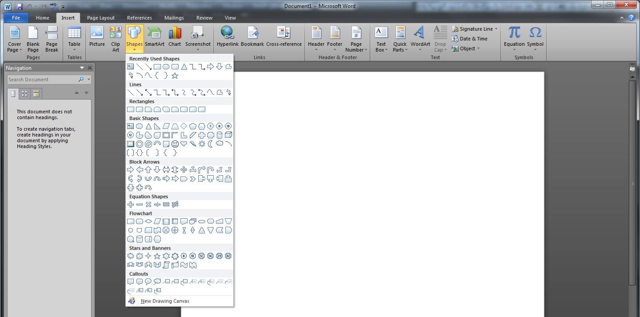Pick the Rounded Rectangle in Rectangles section
The width and height of the screenshot is (640, 317).
pyautogui.click(x=140, y=109)
